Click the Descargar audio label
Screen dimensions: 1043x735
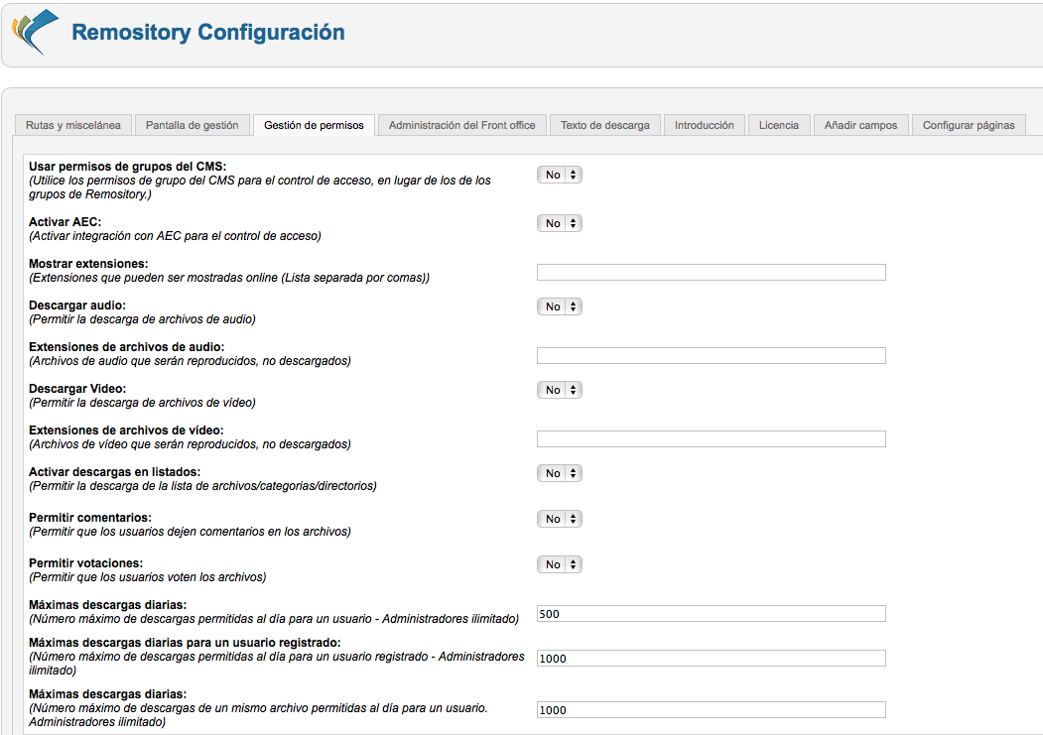tap(77, 306)
